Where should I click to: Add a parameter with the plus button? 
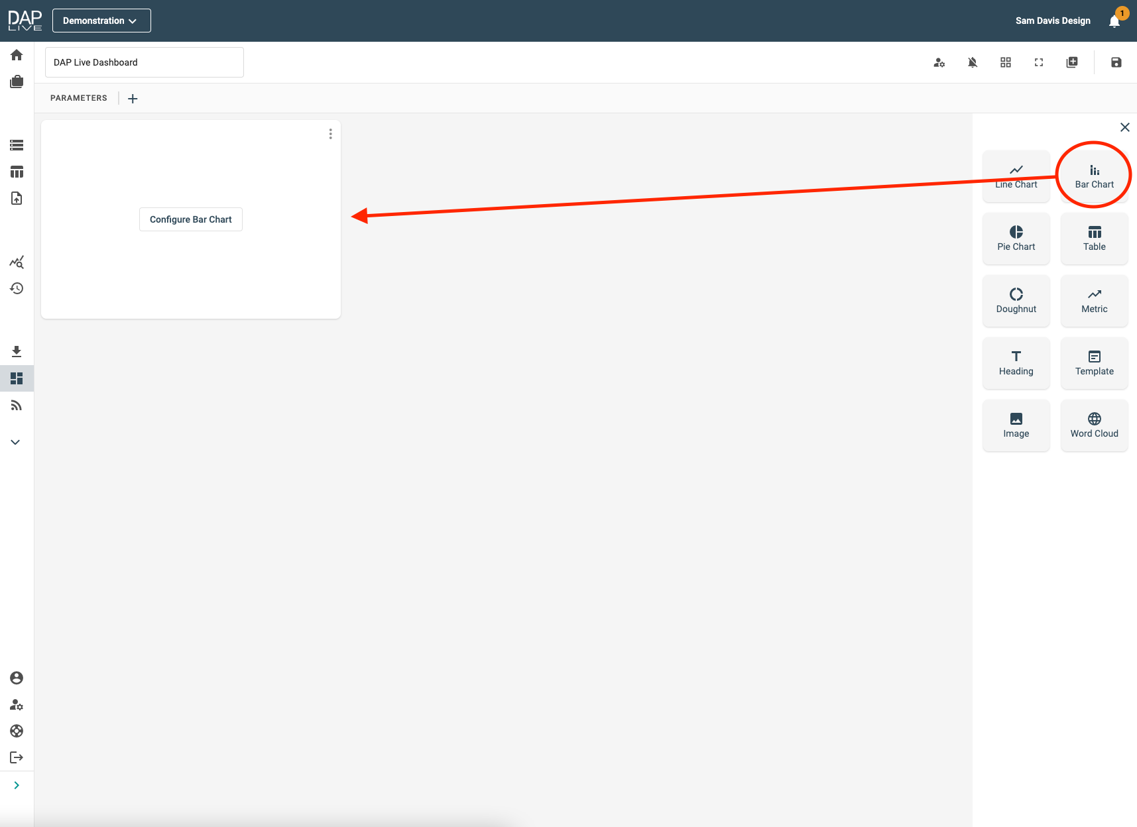(x=133, y=99)
